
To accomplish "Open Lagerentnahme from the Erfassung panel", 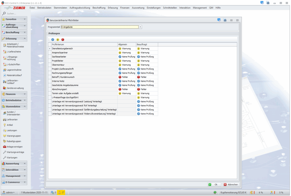I will [x=14, y=70].
